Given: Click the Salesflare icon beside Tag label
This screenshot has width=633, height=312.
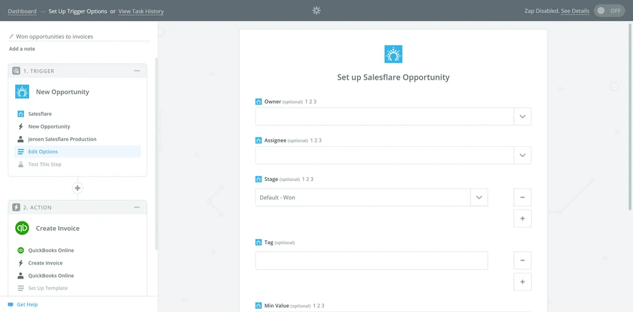Looking at the screenshot, I should pos(259,242).
